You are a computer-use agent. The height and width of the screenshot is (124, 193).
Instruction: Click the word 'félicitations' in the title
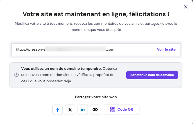tap(148, 14)
